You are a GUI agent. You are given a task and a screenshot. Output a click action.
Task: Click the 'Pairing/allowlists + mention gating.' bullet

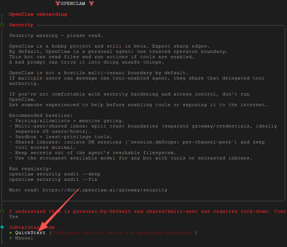67,121
